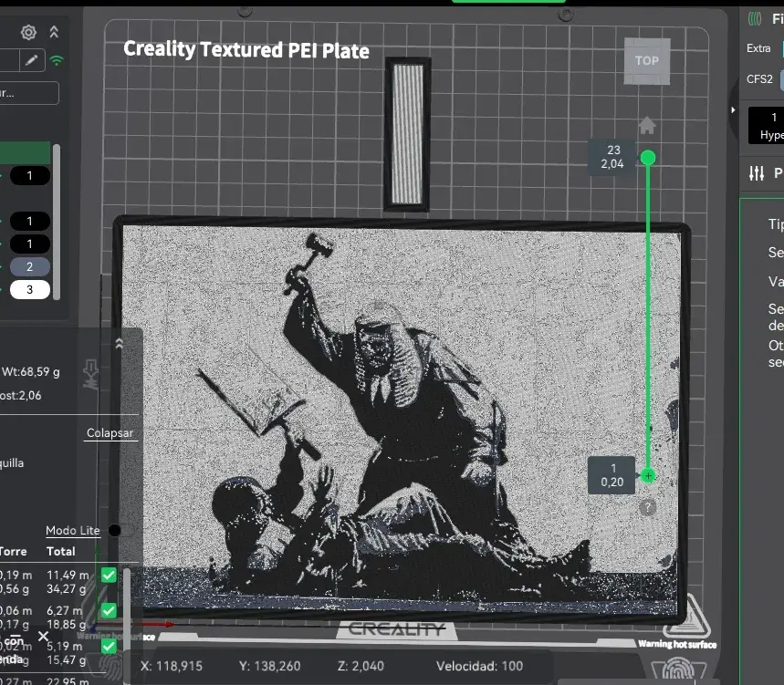Viewport: 784px width, 685px height.
Task: Grab the top layer slider handle
Action: pyautogui.click(x=648, y=158)
